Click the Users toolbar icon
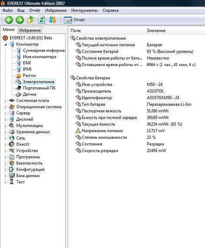Image resolution: width=205 pixels, height=248 pixels. tap(52, 20)
